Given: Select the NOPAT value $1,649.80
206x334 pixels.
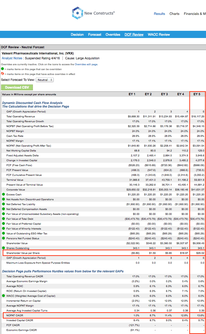Looking at the screenshot, I should [134, 146].
